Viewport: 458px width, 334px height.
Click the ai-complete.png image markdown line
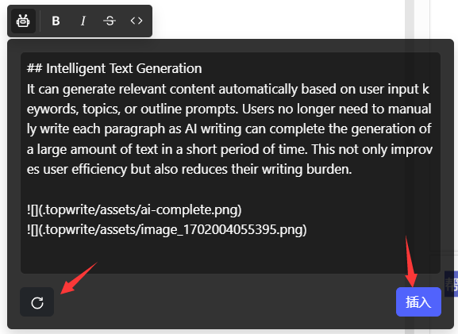134,209
